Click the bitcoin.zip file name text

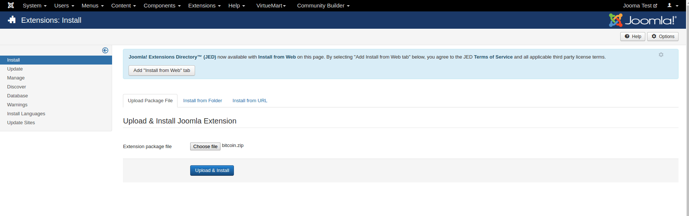[233, 145]
